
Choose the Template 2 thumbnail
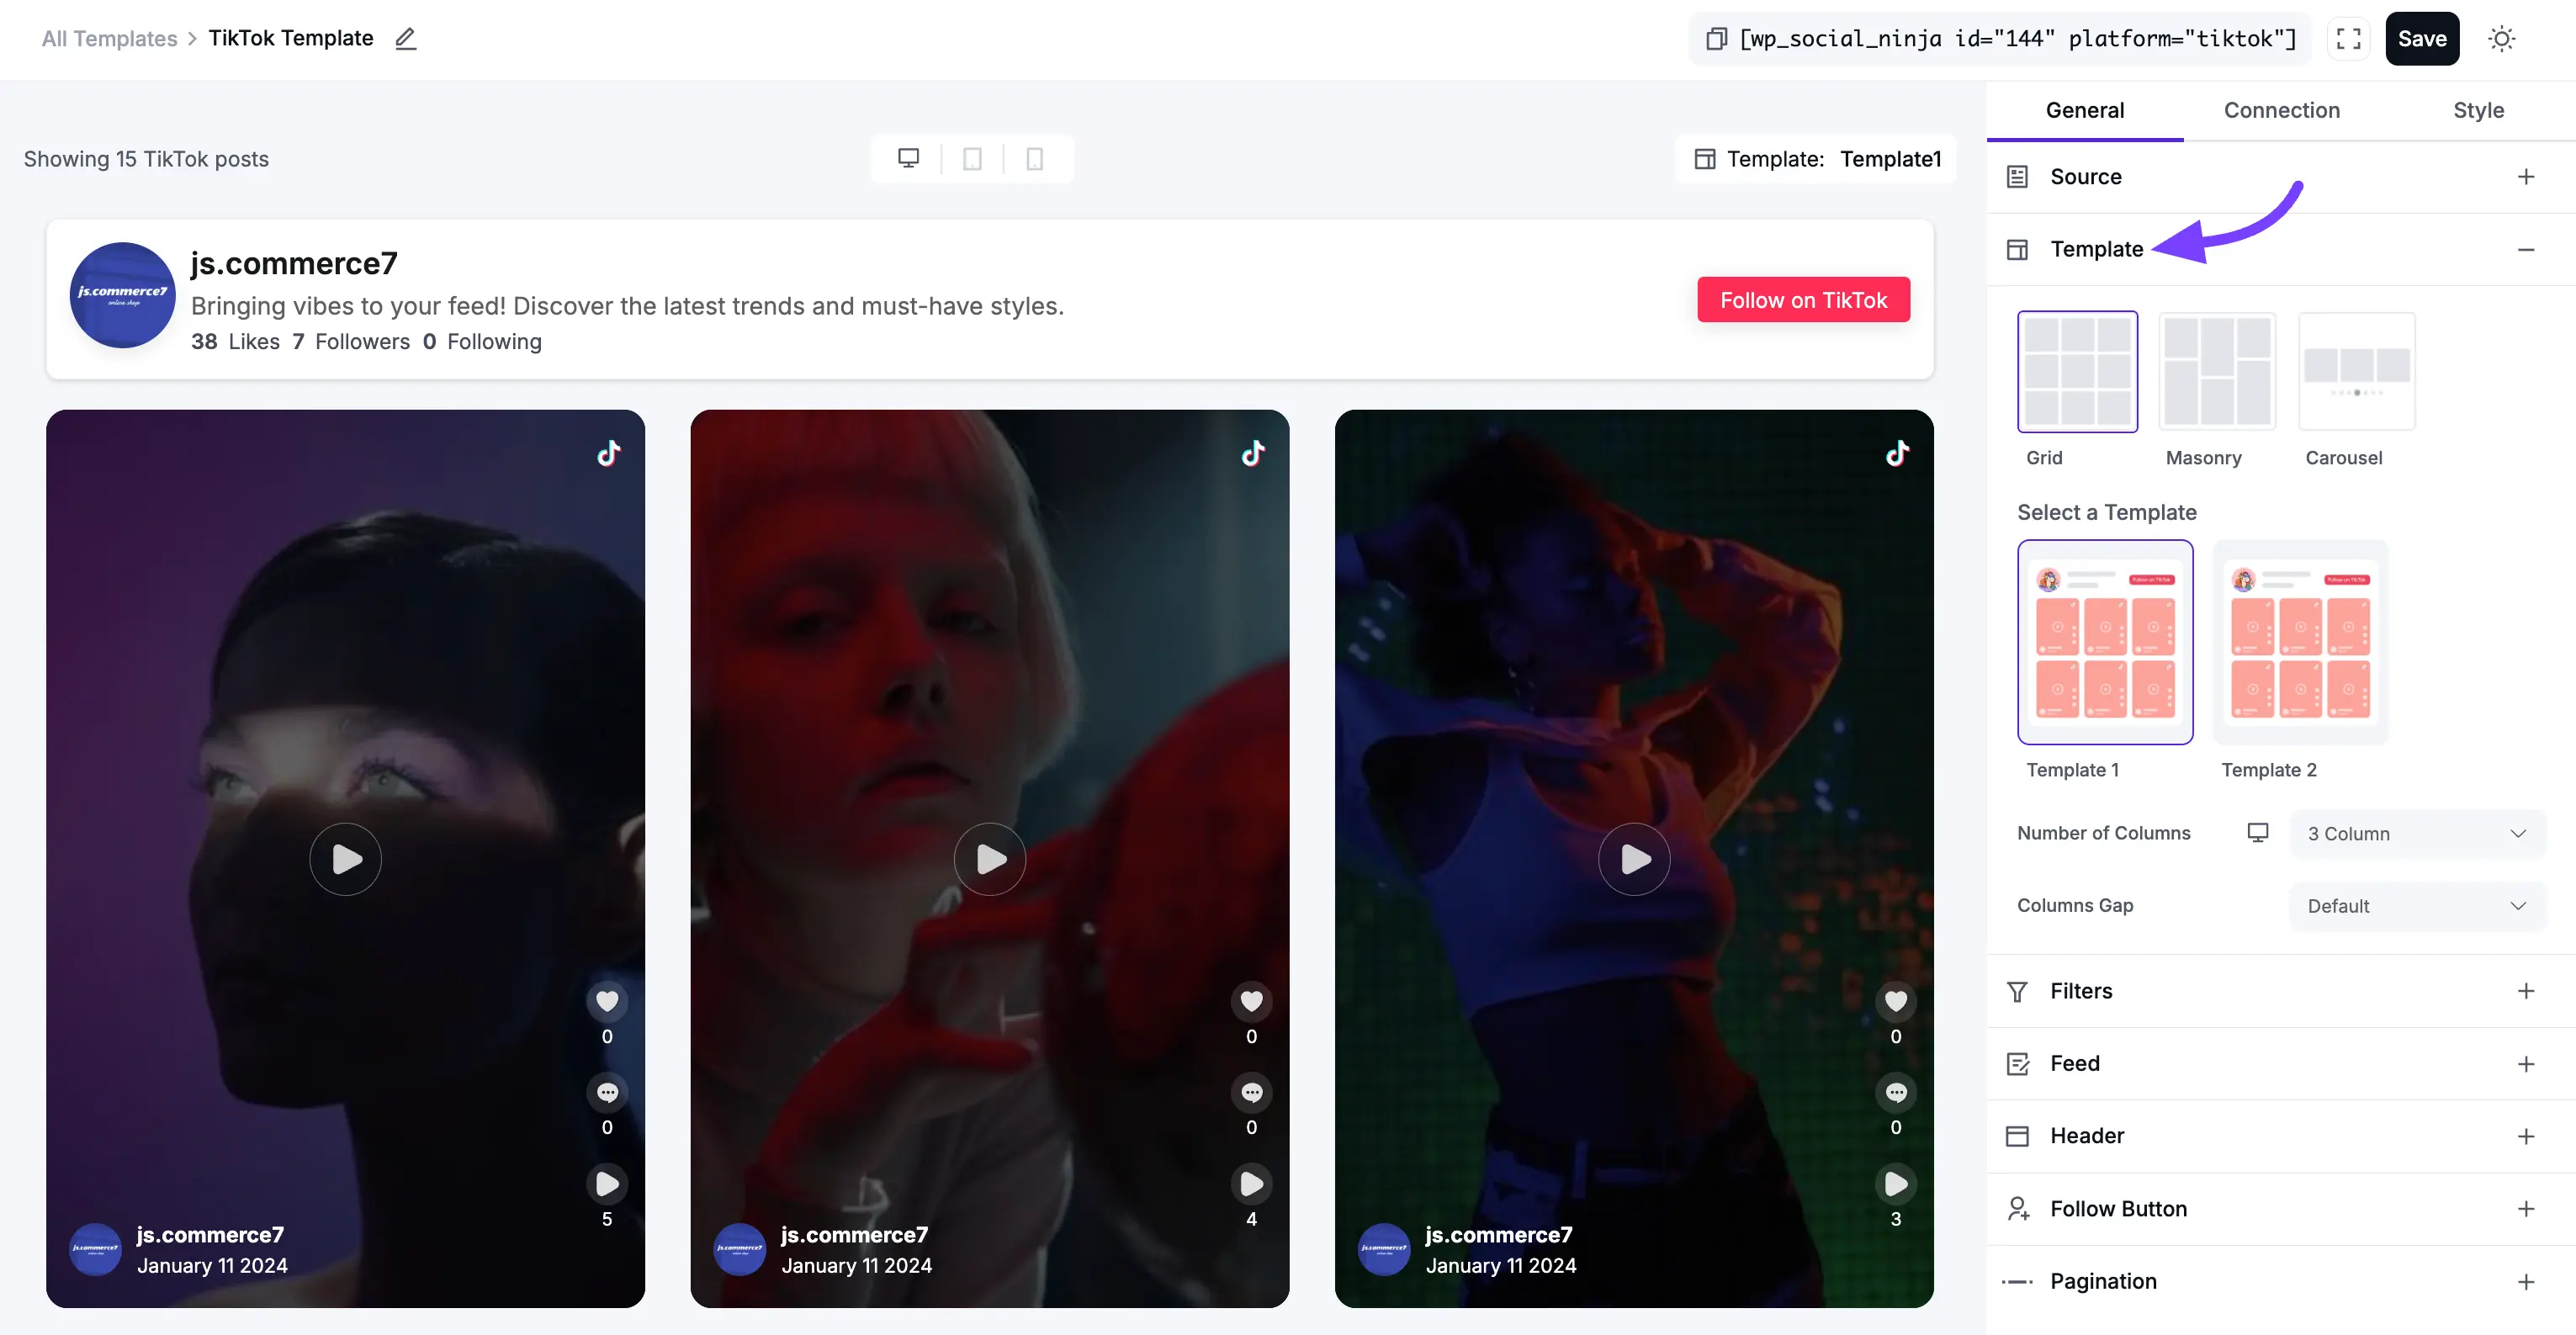coord(2300,642)
